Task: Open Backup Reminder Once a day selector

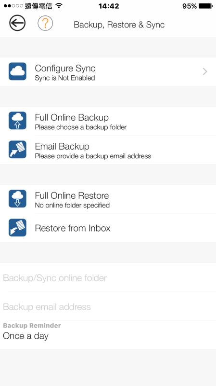Action: (x=108, y=335)
